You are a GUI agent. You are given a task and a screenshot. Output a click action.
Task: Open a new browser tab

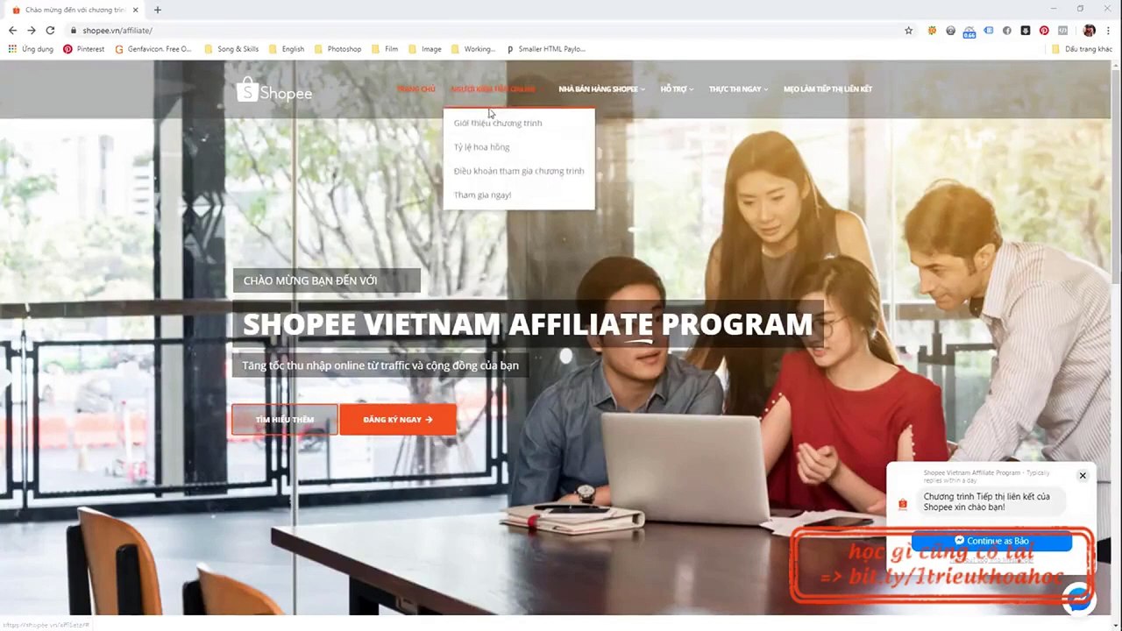[158, 10]
